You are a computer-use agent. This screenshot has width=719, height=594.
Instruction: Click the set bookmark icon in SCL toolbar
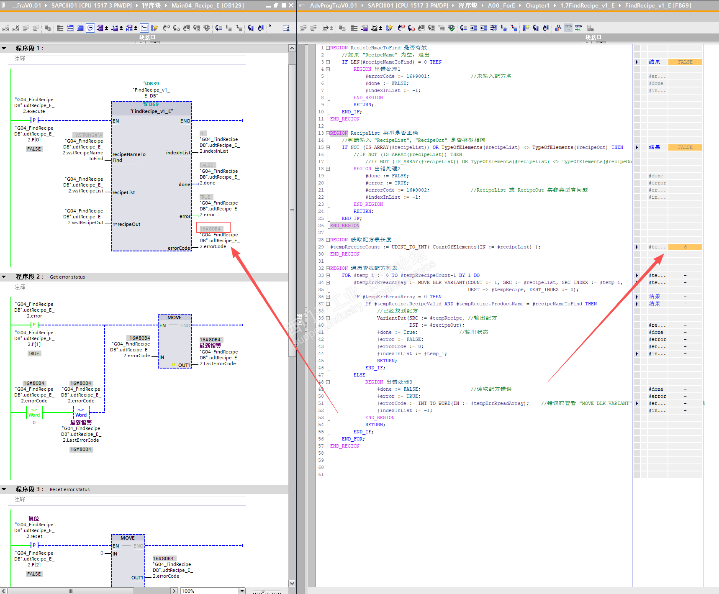coord(526,28)
